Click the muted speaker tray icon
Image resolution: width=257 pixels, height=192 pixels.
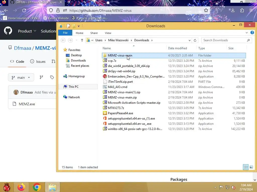point(233,187)
